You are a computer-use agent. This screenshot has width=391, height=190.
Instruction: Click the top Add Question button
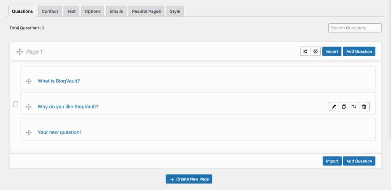pyautogui.click(x=359, y=51)
